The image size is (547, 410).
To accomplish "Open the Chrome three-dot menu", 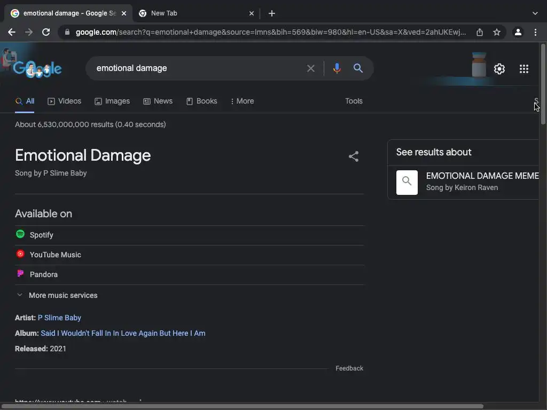I will tap(535, 32).
